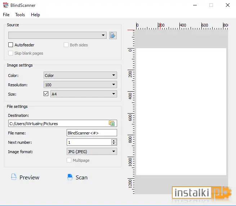Minimize the BlindScanner window
The image size is (236, 206).
(195, 5)
